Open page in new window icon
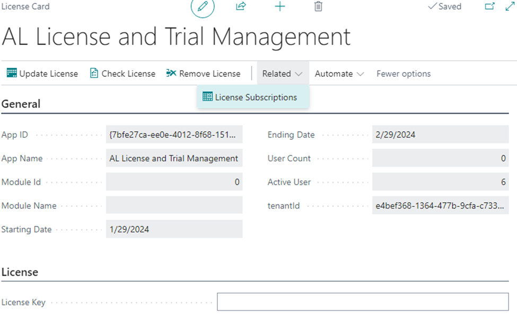The height and width of the screenshot is (317, 517). 489,6
